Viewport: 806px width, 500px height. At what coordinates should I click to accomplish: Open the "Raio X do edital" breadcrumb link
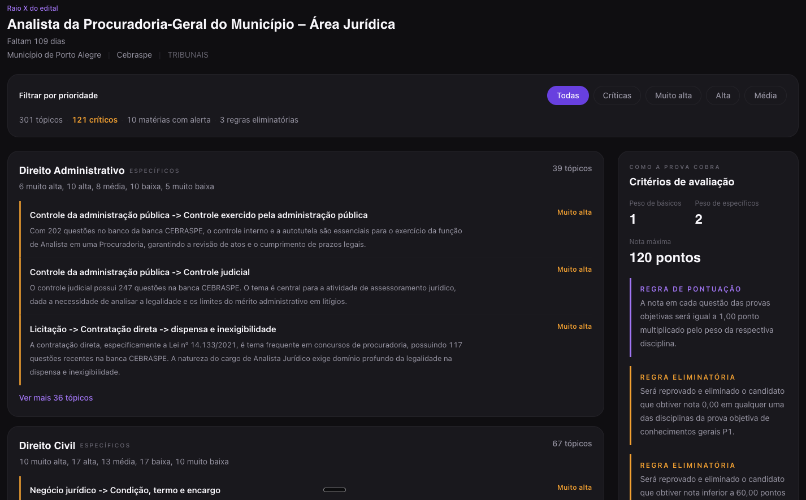click(32, 8)
